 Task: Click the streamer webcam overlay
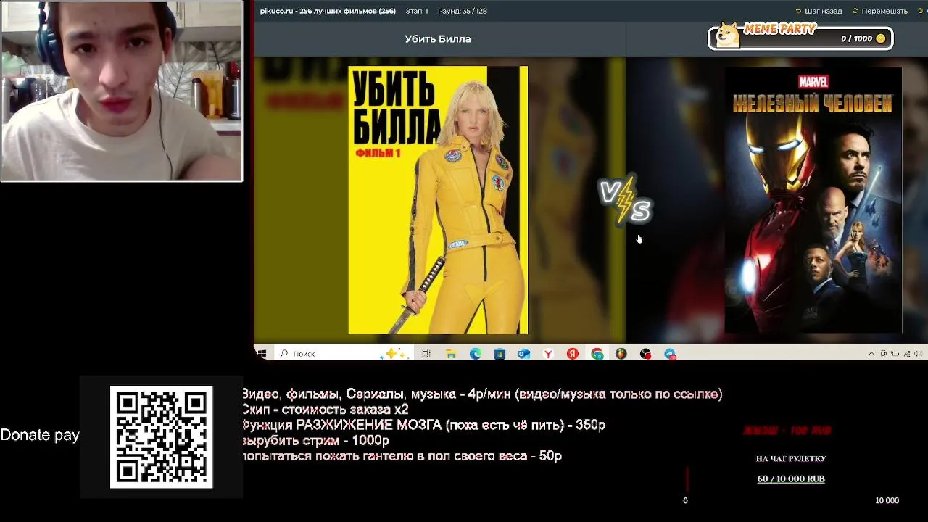coord(122,91)
